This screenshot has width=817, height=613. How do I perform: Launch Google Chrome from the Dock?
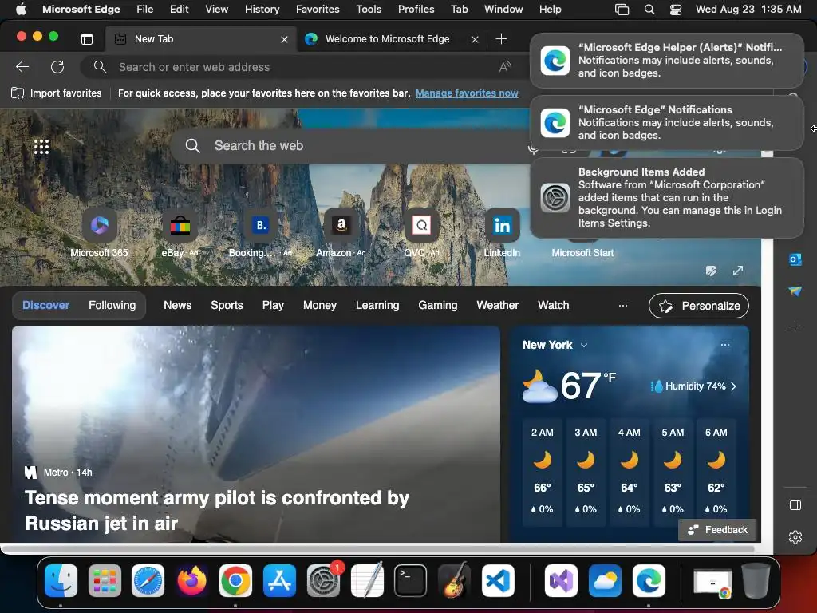tap(235, 581)
